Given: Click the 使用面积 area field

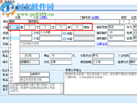Looking at the screenshot, I should [116, 38].
